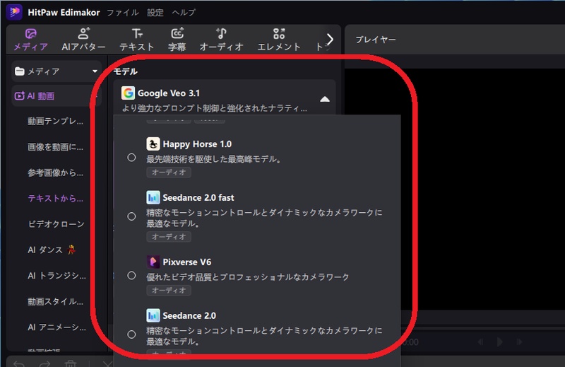565x367 pixels.
Task: Select 画像を動画に... sidebar item
Action: coord(56,147)
